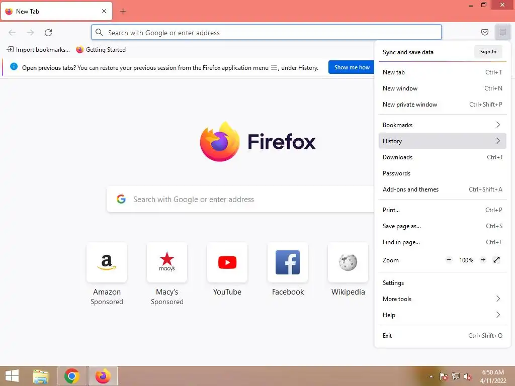Screen dimensions: 515x386
Task: Click the Firefox taskbar icon
Action: 103,376
